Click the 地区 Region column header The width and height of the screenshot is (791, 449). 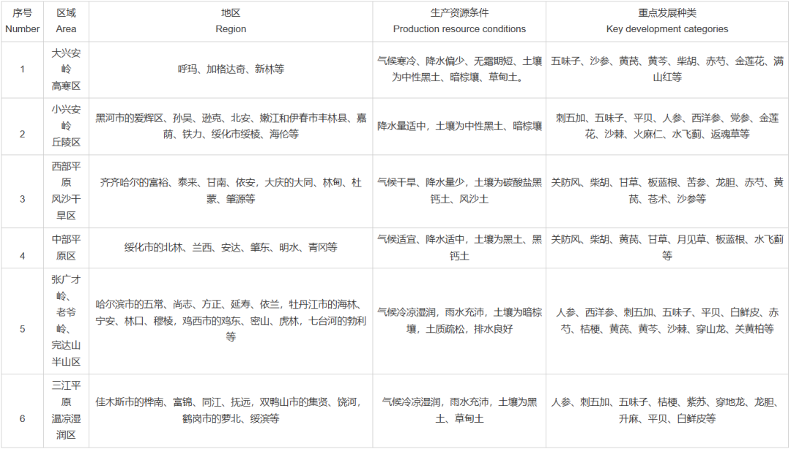click(231, 21)
